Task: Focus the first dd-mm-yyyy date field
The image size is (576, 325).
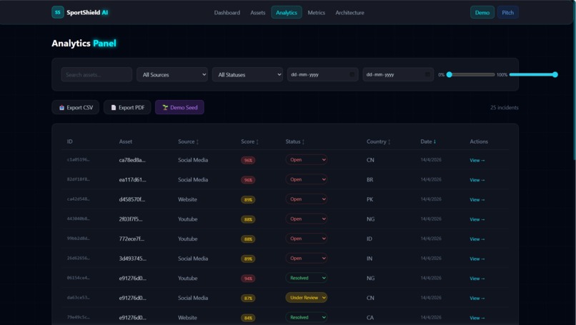Action: coord(322,74)
